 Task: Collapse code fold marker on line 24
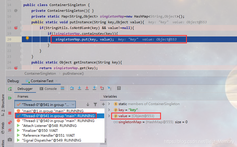point(22,62)
